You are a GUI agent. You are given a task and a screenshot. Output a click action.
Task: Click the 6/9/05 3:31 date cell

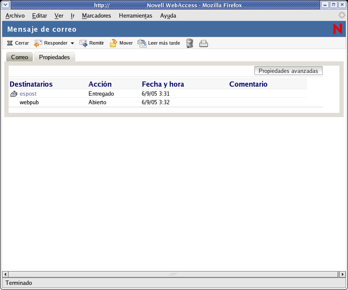(x=156, y=94)
